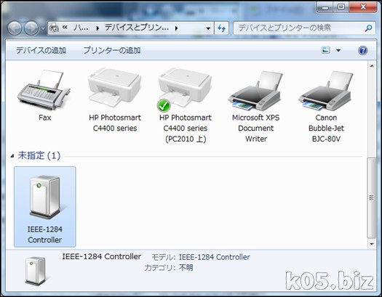The image size is (382, 297).
Task: Select the Fax device icon
Action: [44, 90]
